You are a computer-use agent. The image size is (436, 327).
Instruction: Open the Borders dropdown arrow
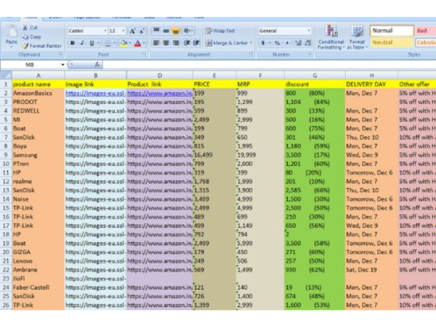coord(114,43)
